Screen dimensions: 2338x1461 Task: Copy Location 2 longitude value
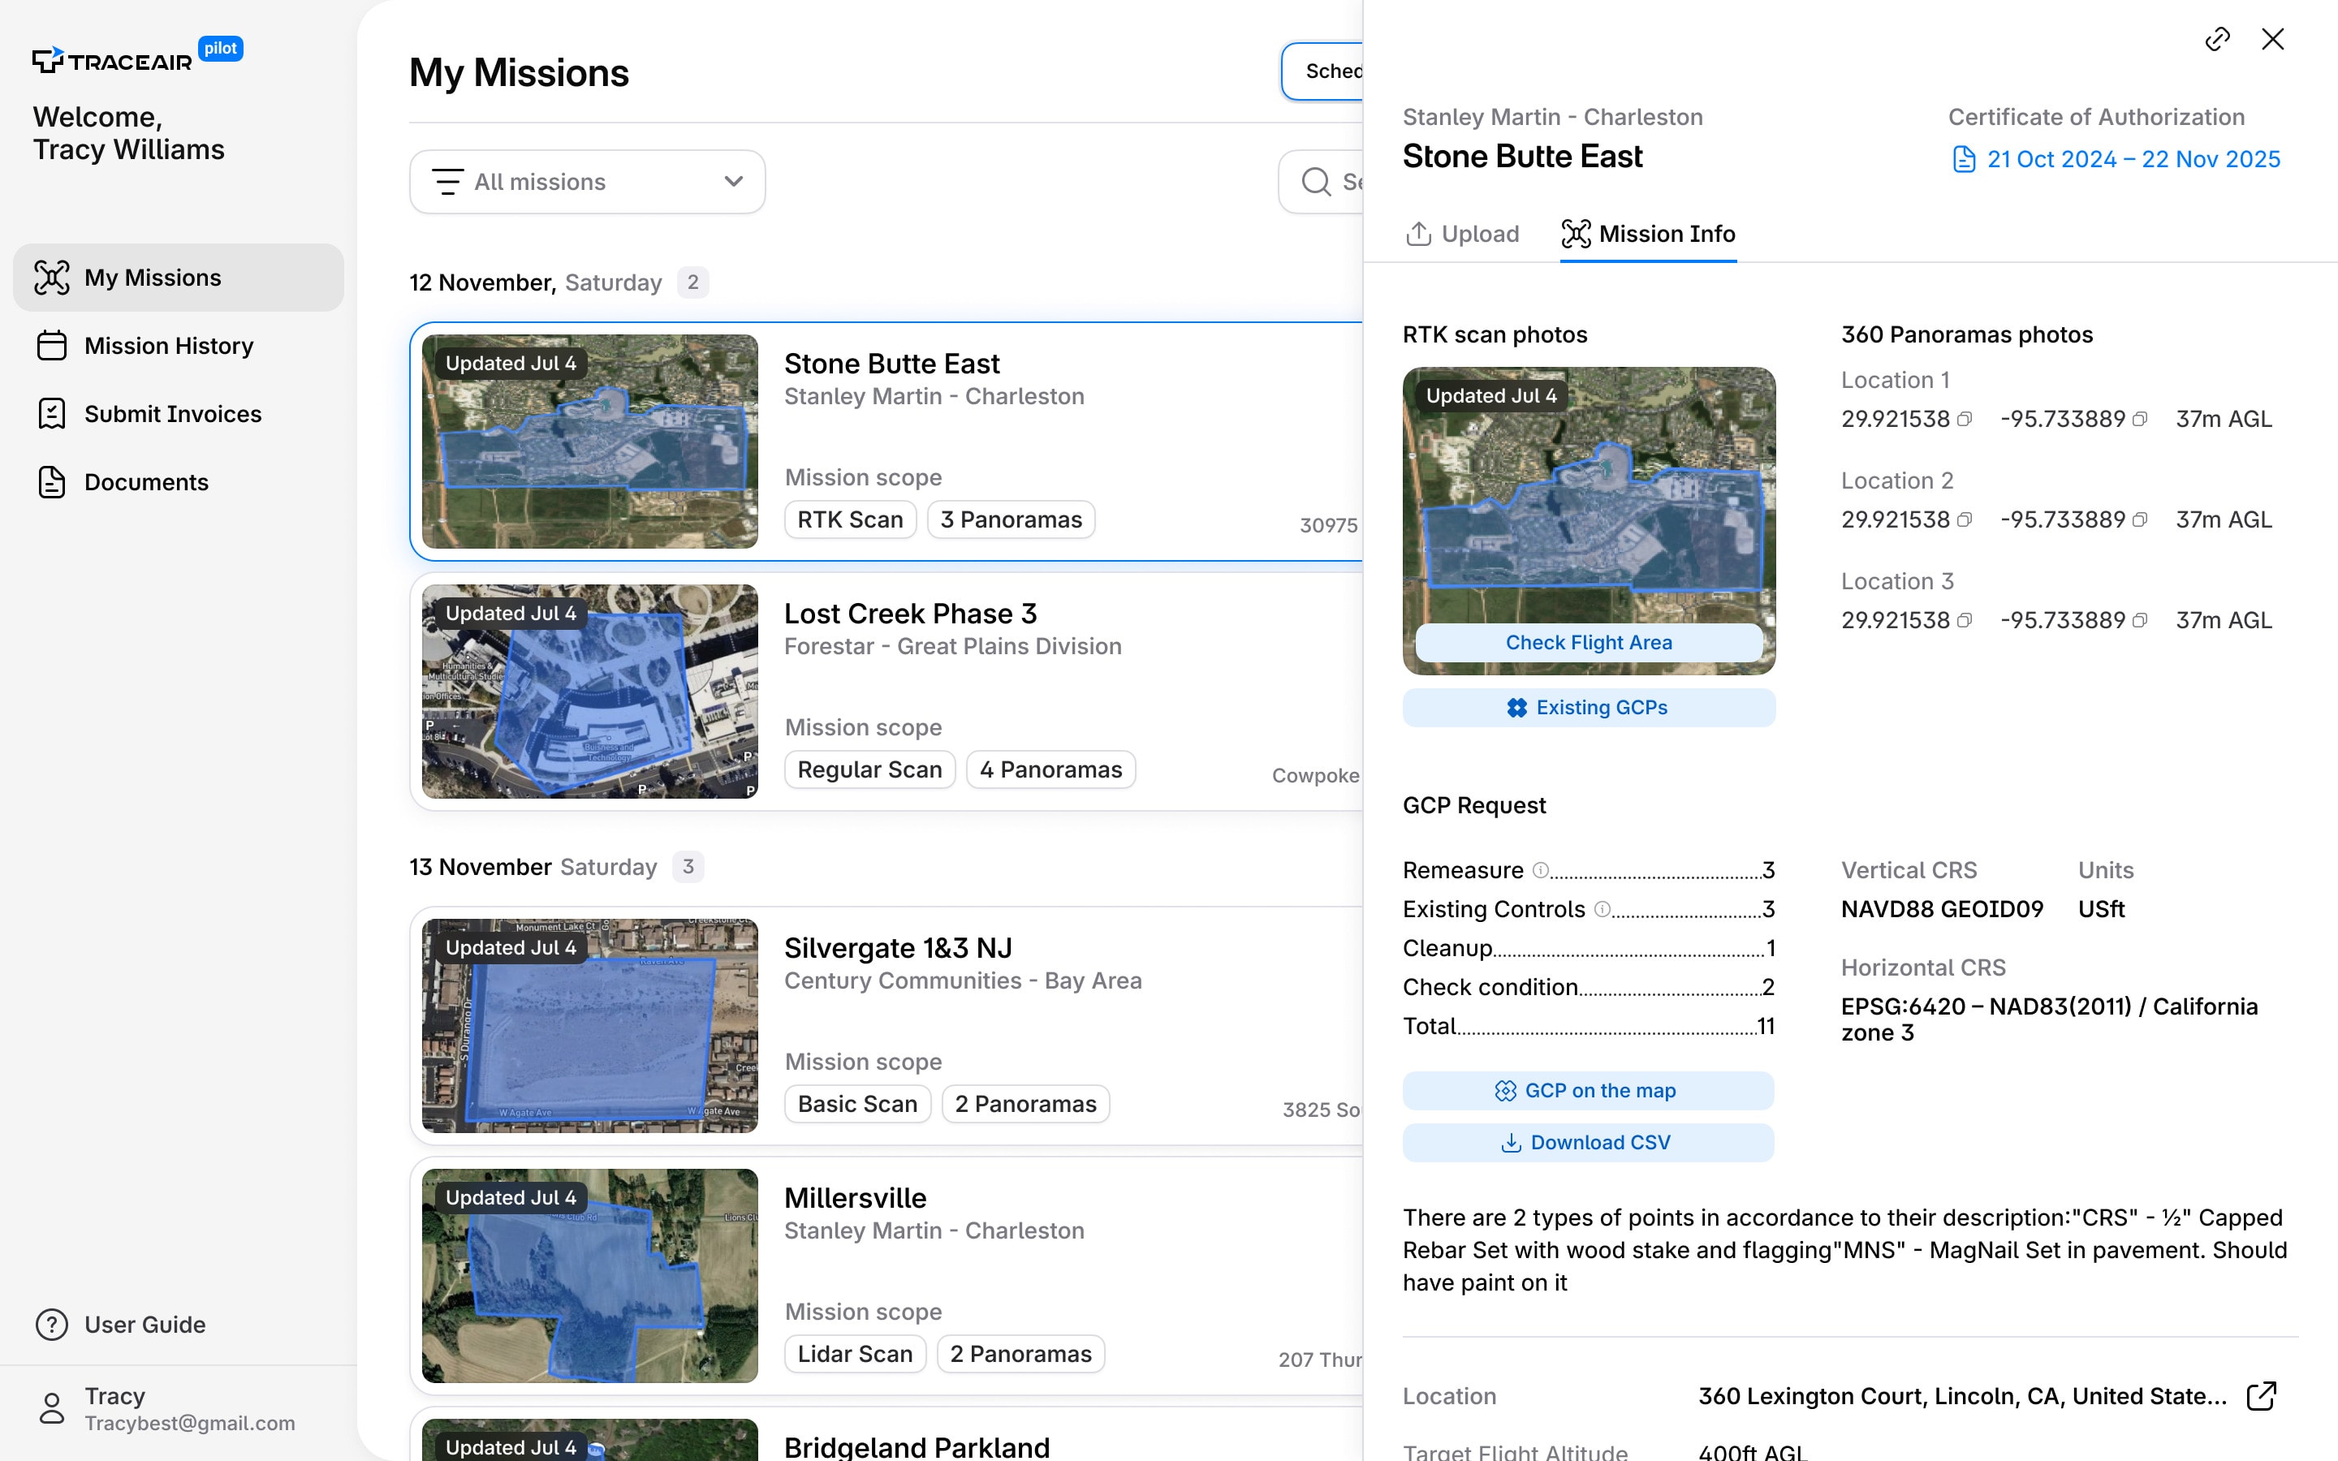pos(2140,519)
